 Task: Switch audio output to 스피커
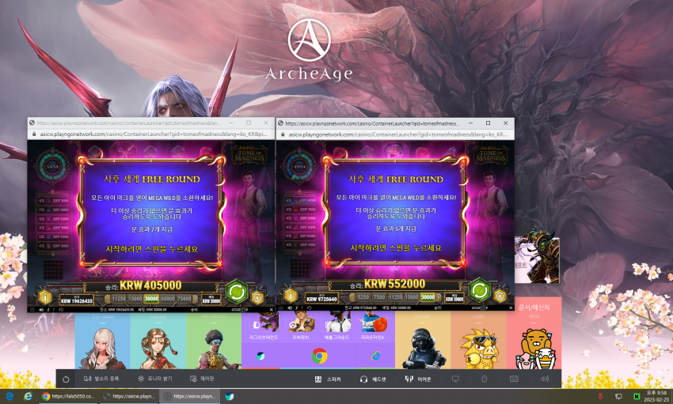[328, 379]
